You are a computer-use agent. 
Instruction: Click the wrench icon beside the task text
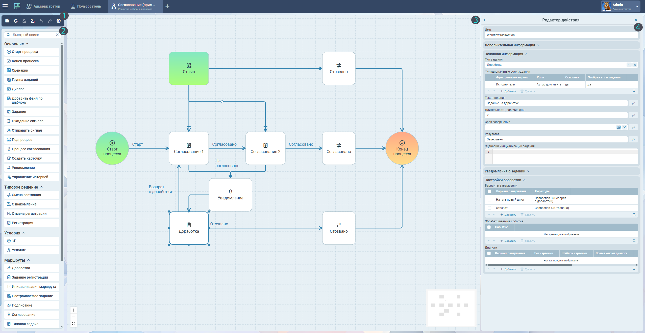[x=633, y=103]
